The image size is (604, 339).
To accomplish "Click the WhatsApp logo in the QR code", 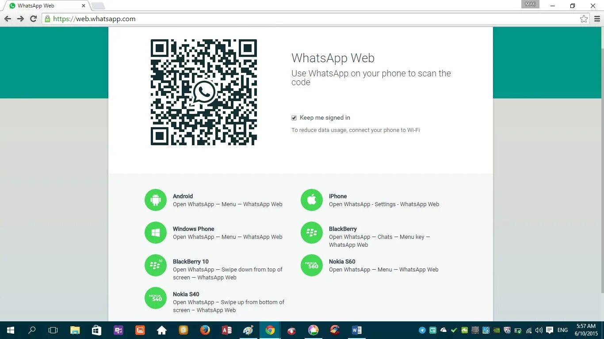I will pyautogui.click(x=204, y=92).
